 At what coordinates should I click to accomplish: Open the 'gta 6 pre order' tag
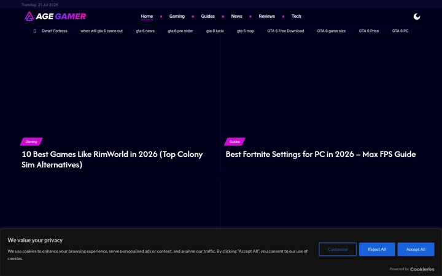(x=180, y=31)
